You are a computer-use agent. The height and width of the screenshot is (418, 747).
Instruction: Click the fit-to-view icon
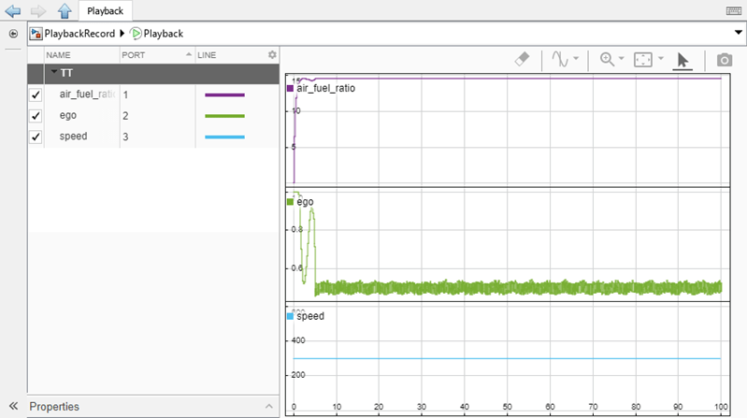[x=643, y=59]
